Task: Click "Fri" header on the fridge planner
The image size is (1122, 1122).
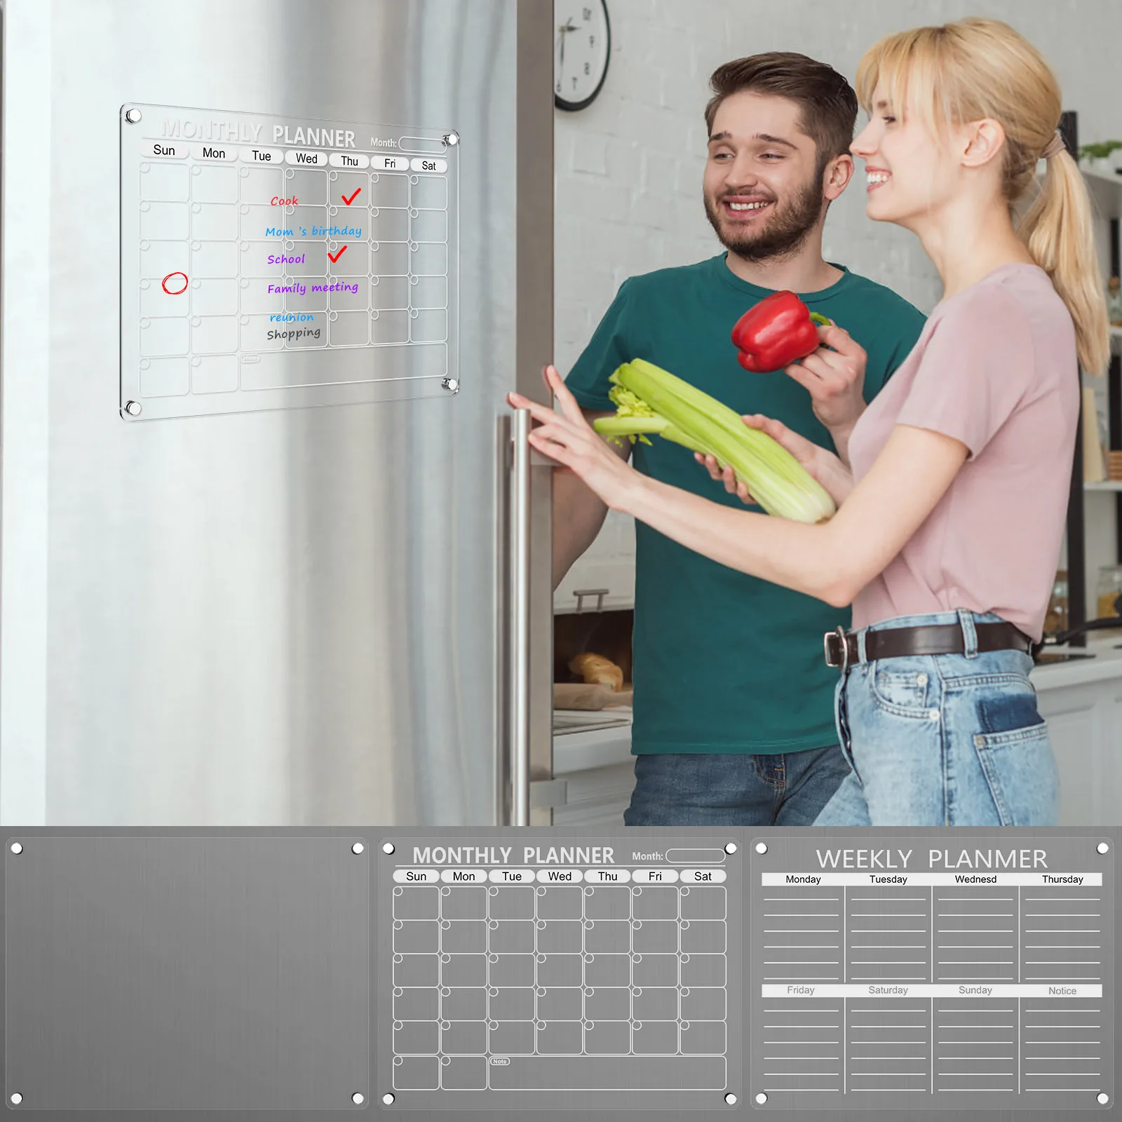Action: (x=390, y=163)
